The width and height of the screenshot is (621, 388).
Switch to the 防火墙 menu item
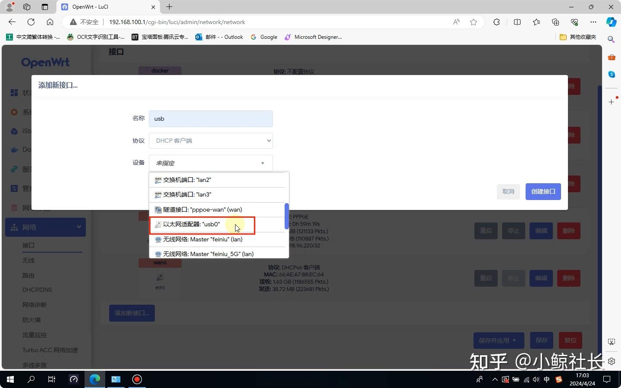[31, 319]
